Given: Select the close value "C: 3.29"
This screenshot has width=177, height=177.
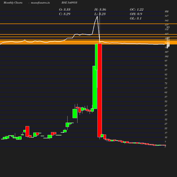Looking at the screenshot, I should click(x=65, y=14).
